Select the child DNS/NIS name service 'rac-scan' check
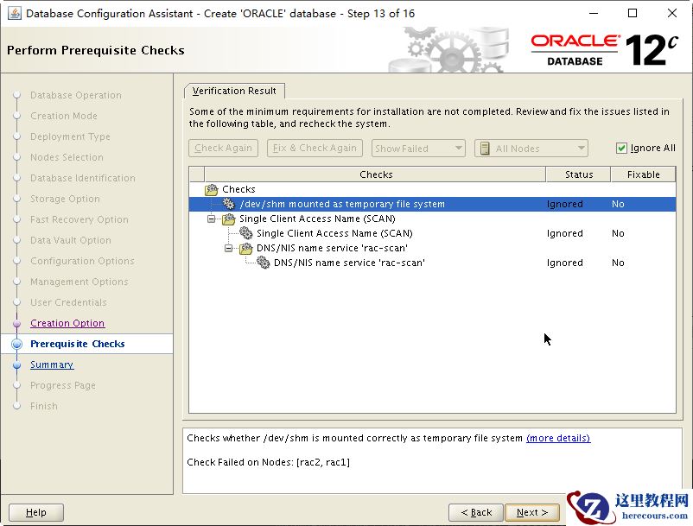The height and width of the screenshot is (526, 693). coord(349,263)
